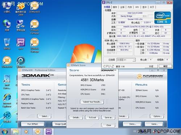Click the Save as button in Score dialog
181x135 pixels.
click(109, 117)
